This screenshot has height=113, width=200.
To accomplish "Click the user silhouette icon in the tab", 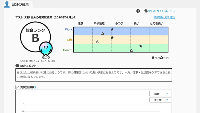I will click(7, 4).
